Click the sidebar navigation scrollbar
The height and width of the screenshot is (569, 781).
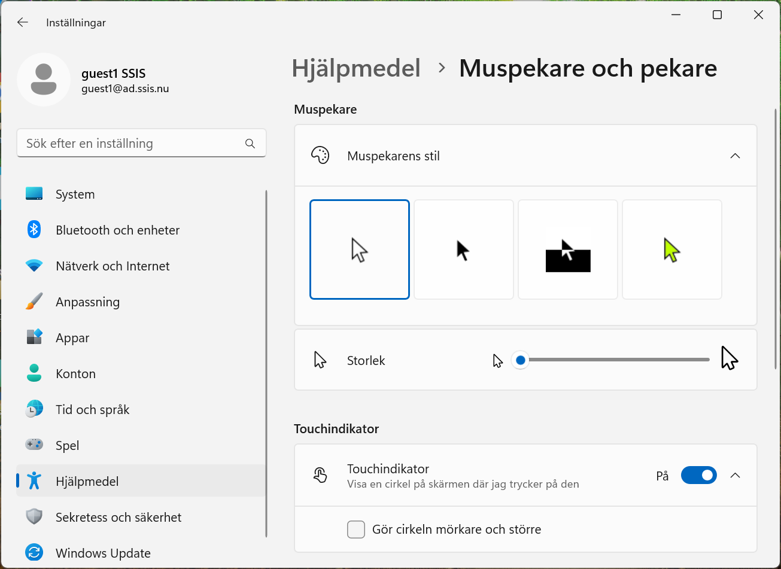coord(266,364)
